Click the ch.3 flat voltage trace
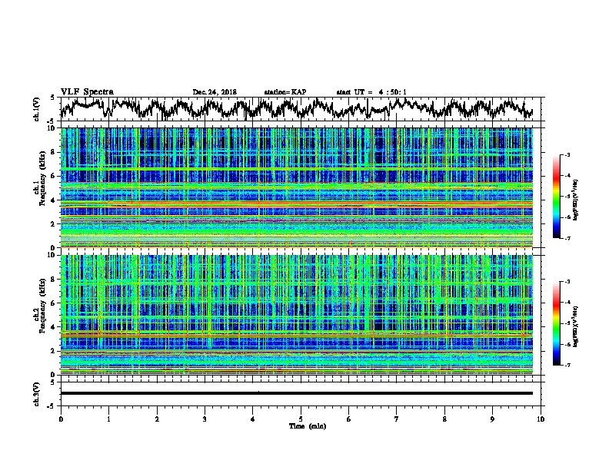This screenshot has height=470, width=609. point(297,393)
